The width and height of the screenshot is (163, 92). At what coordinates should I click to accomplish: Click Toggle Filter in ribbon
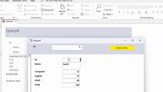(48, 14)
